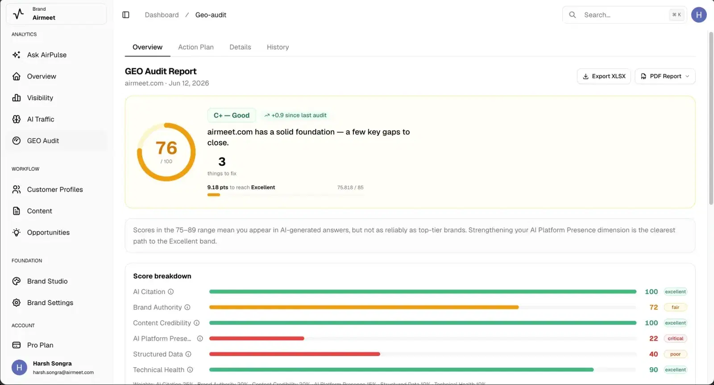Open the Airmeet brand switcher
Viewport: 714px width, 385px height.
[56, 14]
